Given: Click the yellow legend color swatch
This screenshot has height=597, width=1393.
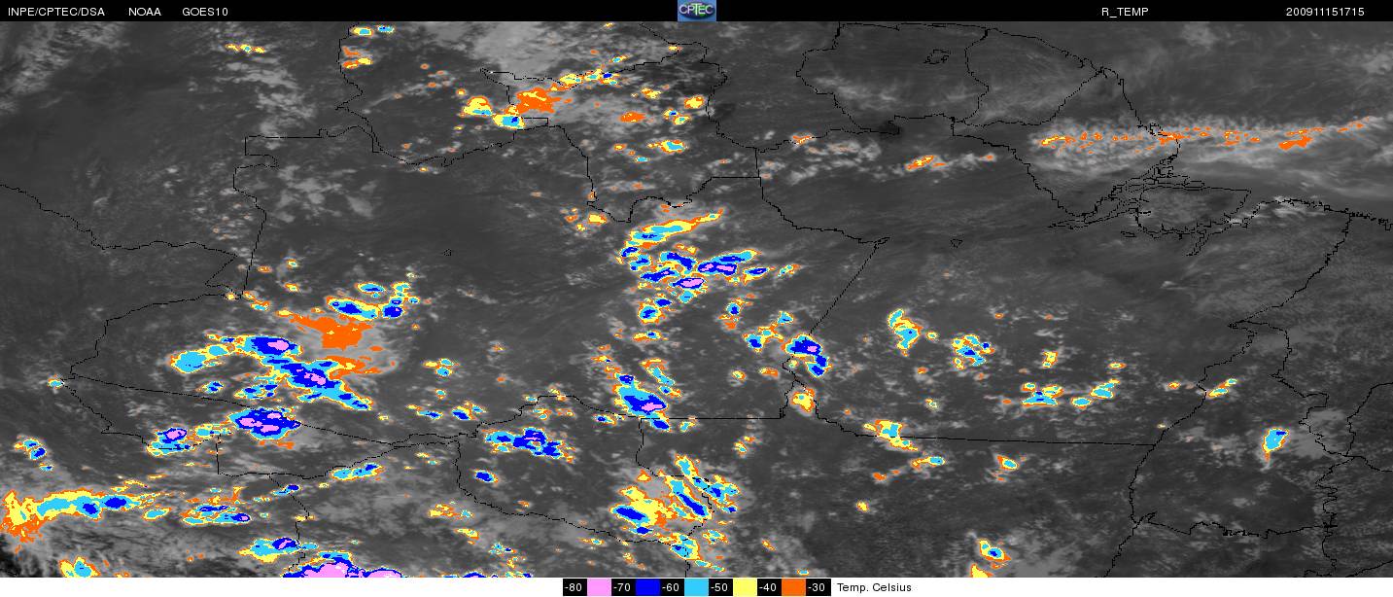Looking at the screenshot, I should click(745, 587).
